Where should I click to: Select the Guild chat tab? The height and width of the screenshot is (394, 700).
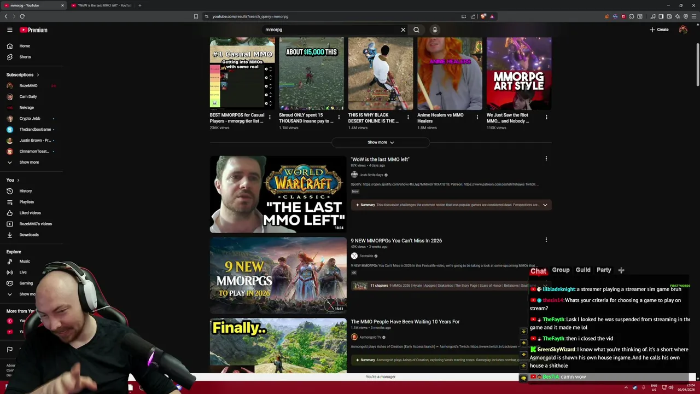point(583,270)
